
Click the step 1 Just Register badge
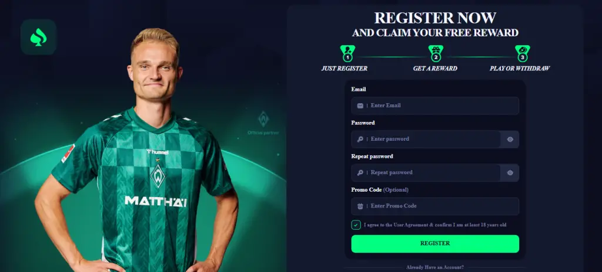[347, 53]
